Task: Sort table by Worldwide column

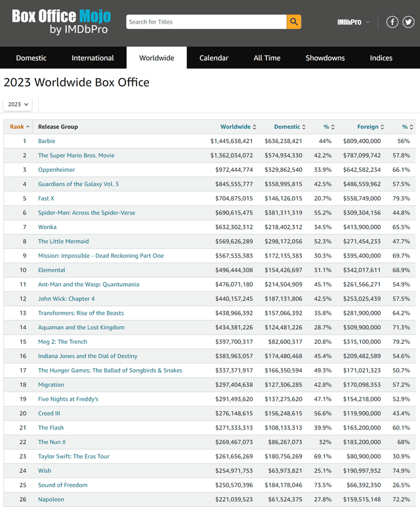Action: coord(238,127)
